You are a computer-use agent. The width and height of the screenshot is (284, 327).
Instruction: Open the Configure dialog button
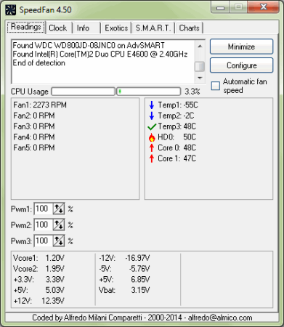pos(241,65)
